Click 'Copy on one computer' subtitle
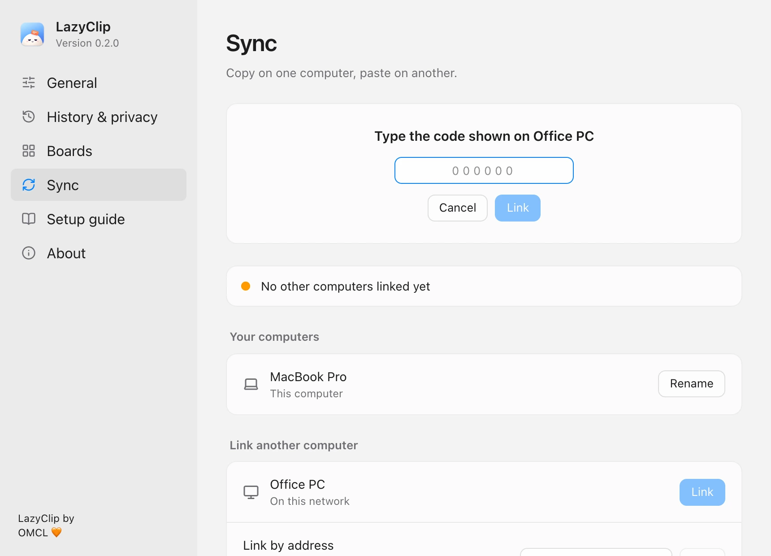This screenshot has height=556, width=771. tap(342, 73)
